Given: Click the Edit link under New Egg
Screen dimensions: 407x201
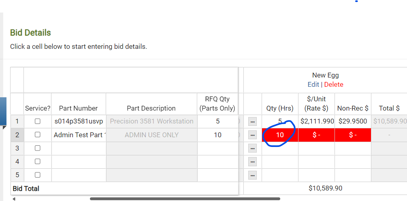Looking at the screenshot, I should 313,84.
